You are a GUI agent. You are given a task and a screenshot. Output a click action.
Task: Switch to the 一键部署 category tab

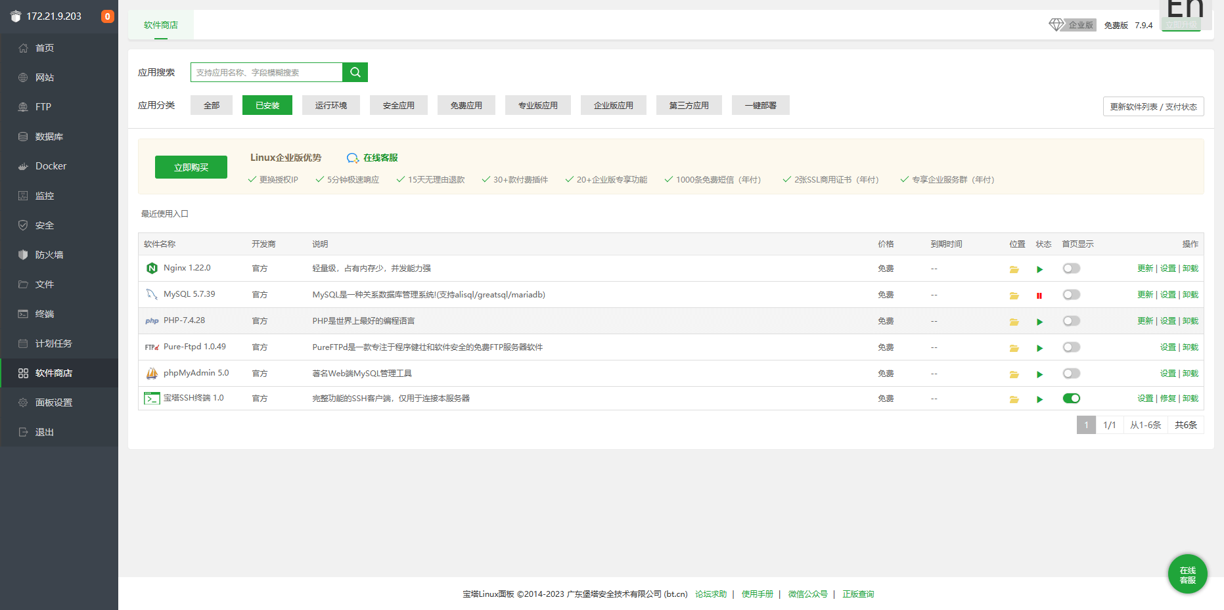760,105
